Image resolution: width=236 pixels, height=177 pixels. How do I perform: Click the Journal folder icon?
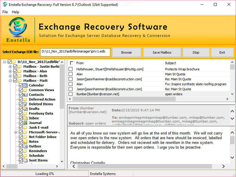[x=25, y=123]
